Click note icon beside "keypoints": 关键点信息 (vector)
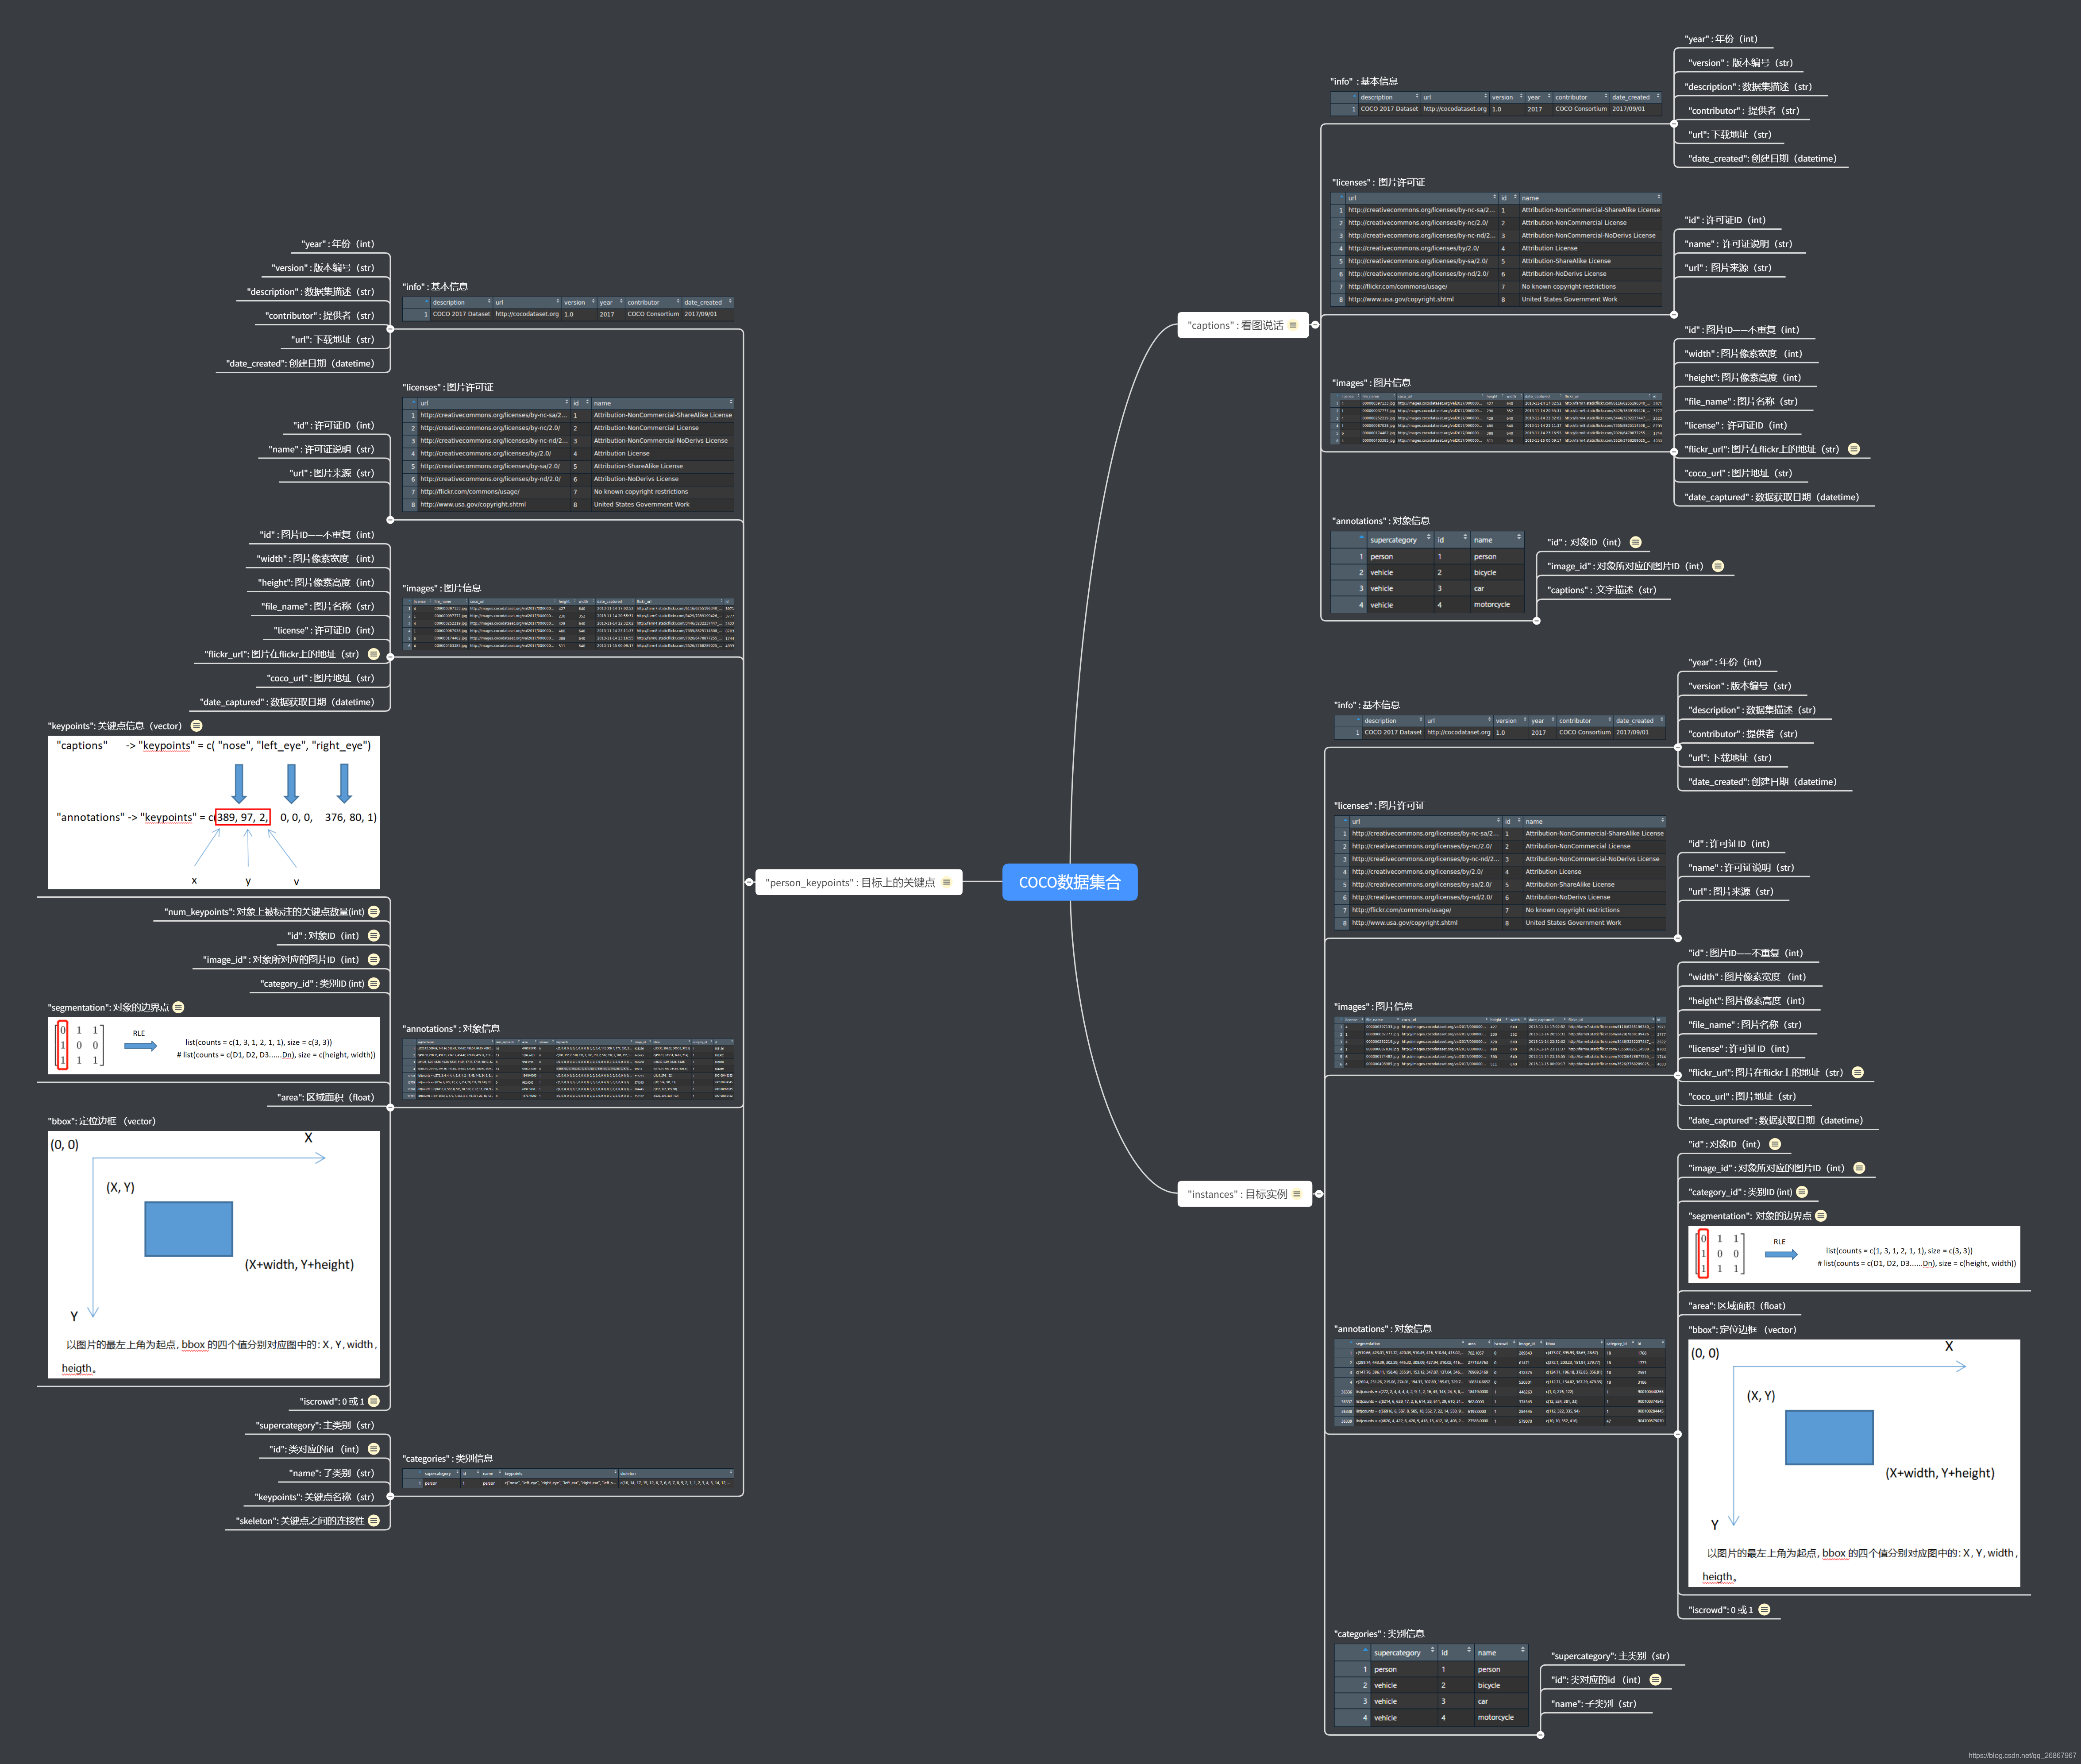 [x=196, y=726]
